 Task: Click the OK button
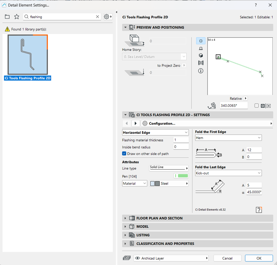(x=259, y=258)
